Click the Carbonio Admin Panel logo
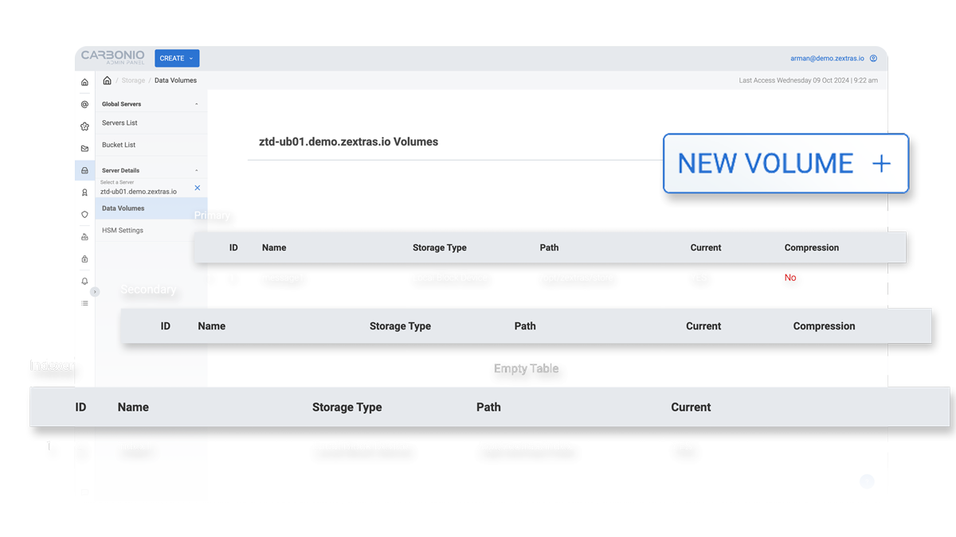 pyautogui.click(x=114, y=57)
